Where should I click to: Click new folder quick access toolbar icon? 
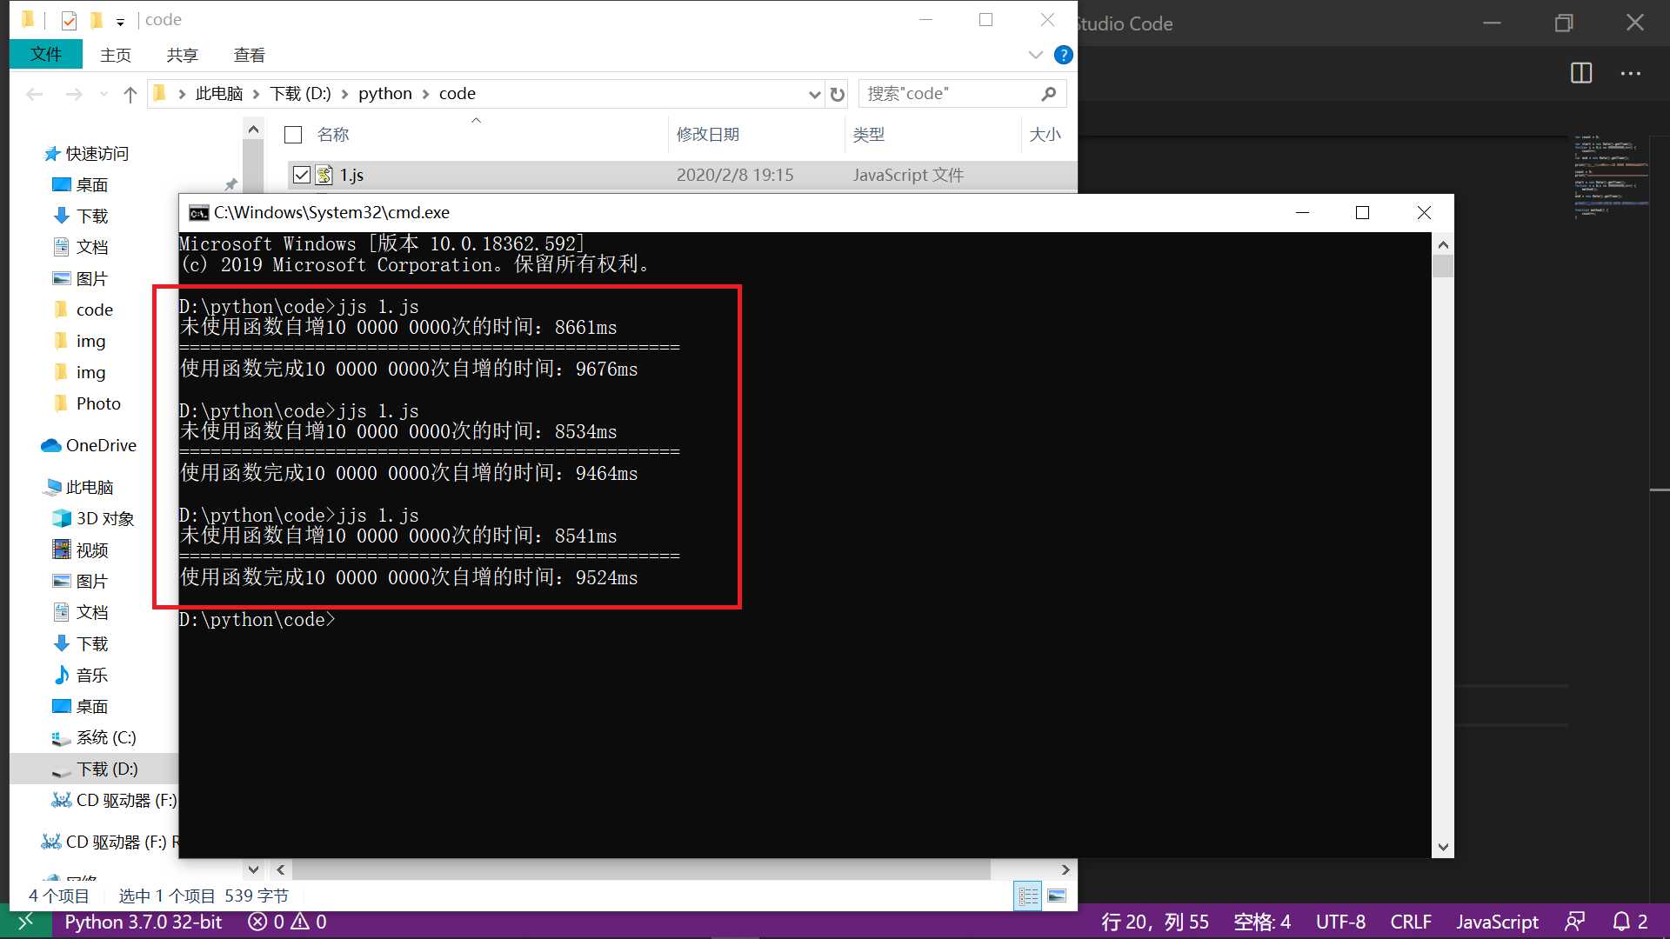click(x=97, y=20)
